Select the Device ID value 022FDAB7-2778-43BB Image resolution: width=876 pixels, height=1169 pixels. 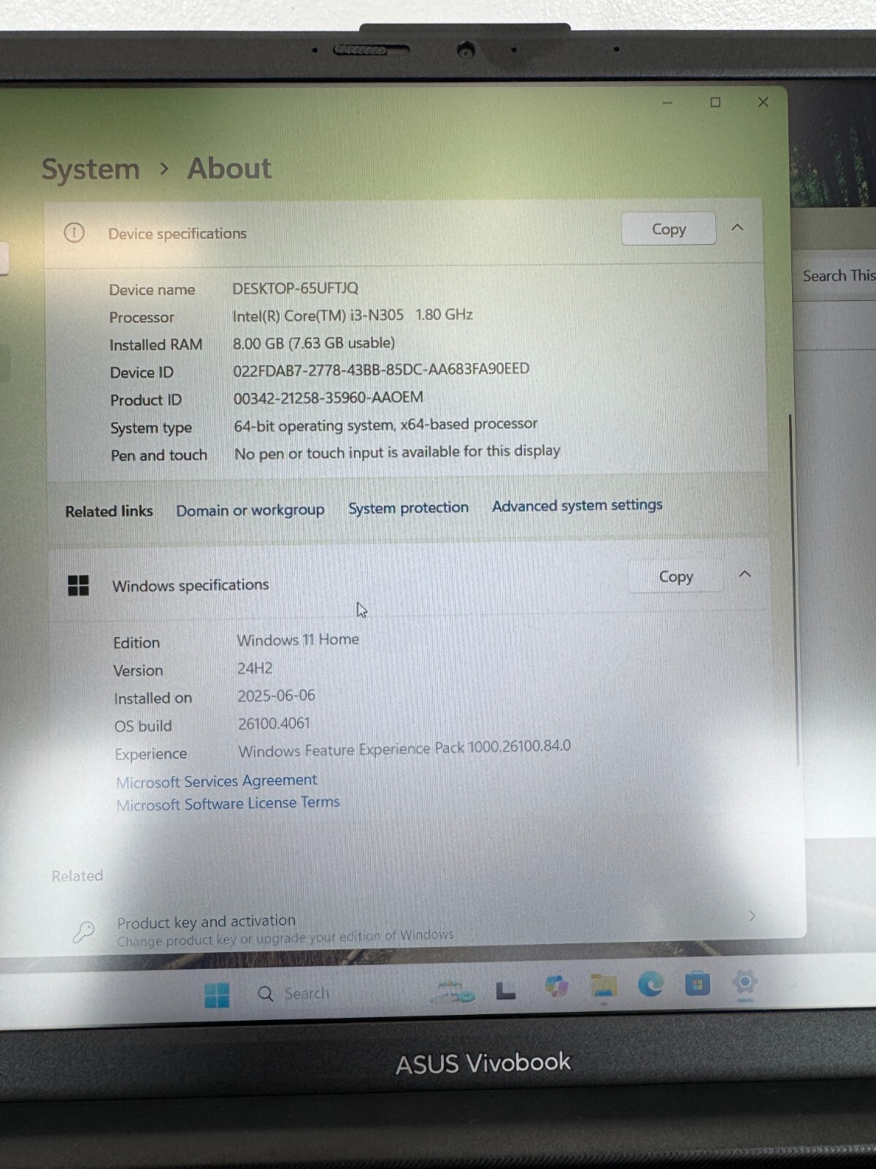click(381, 369)
